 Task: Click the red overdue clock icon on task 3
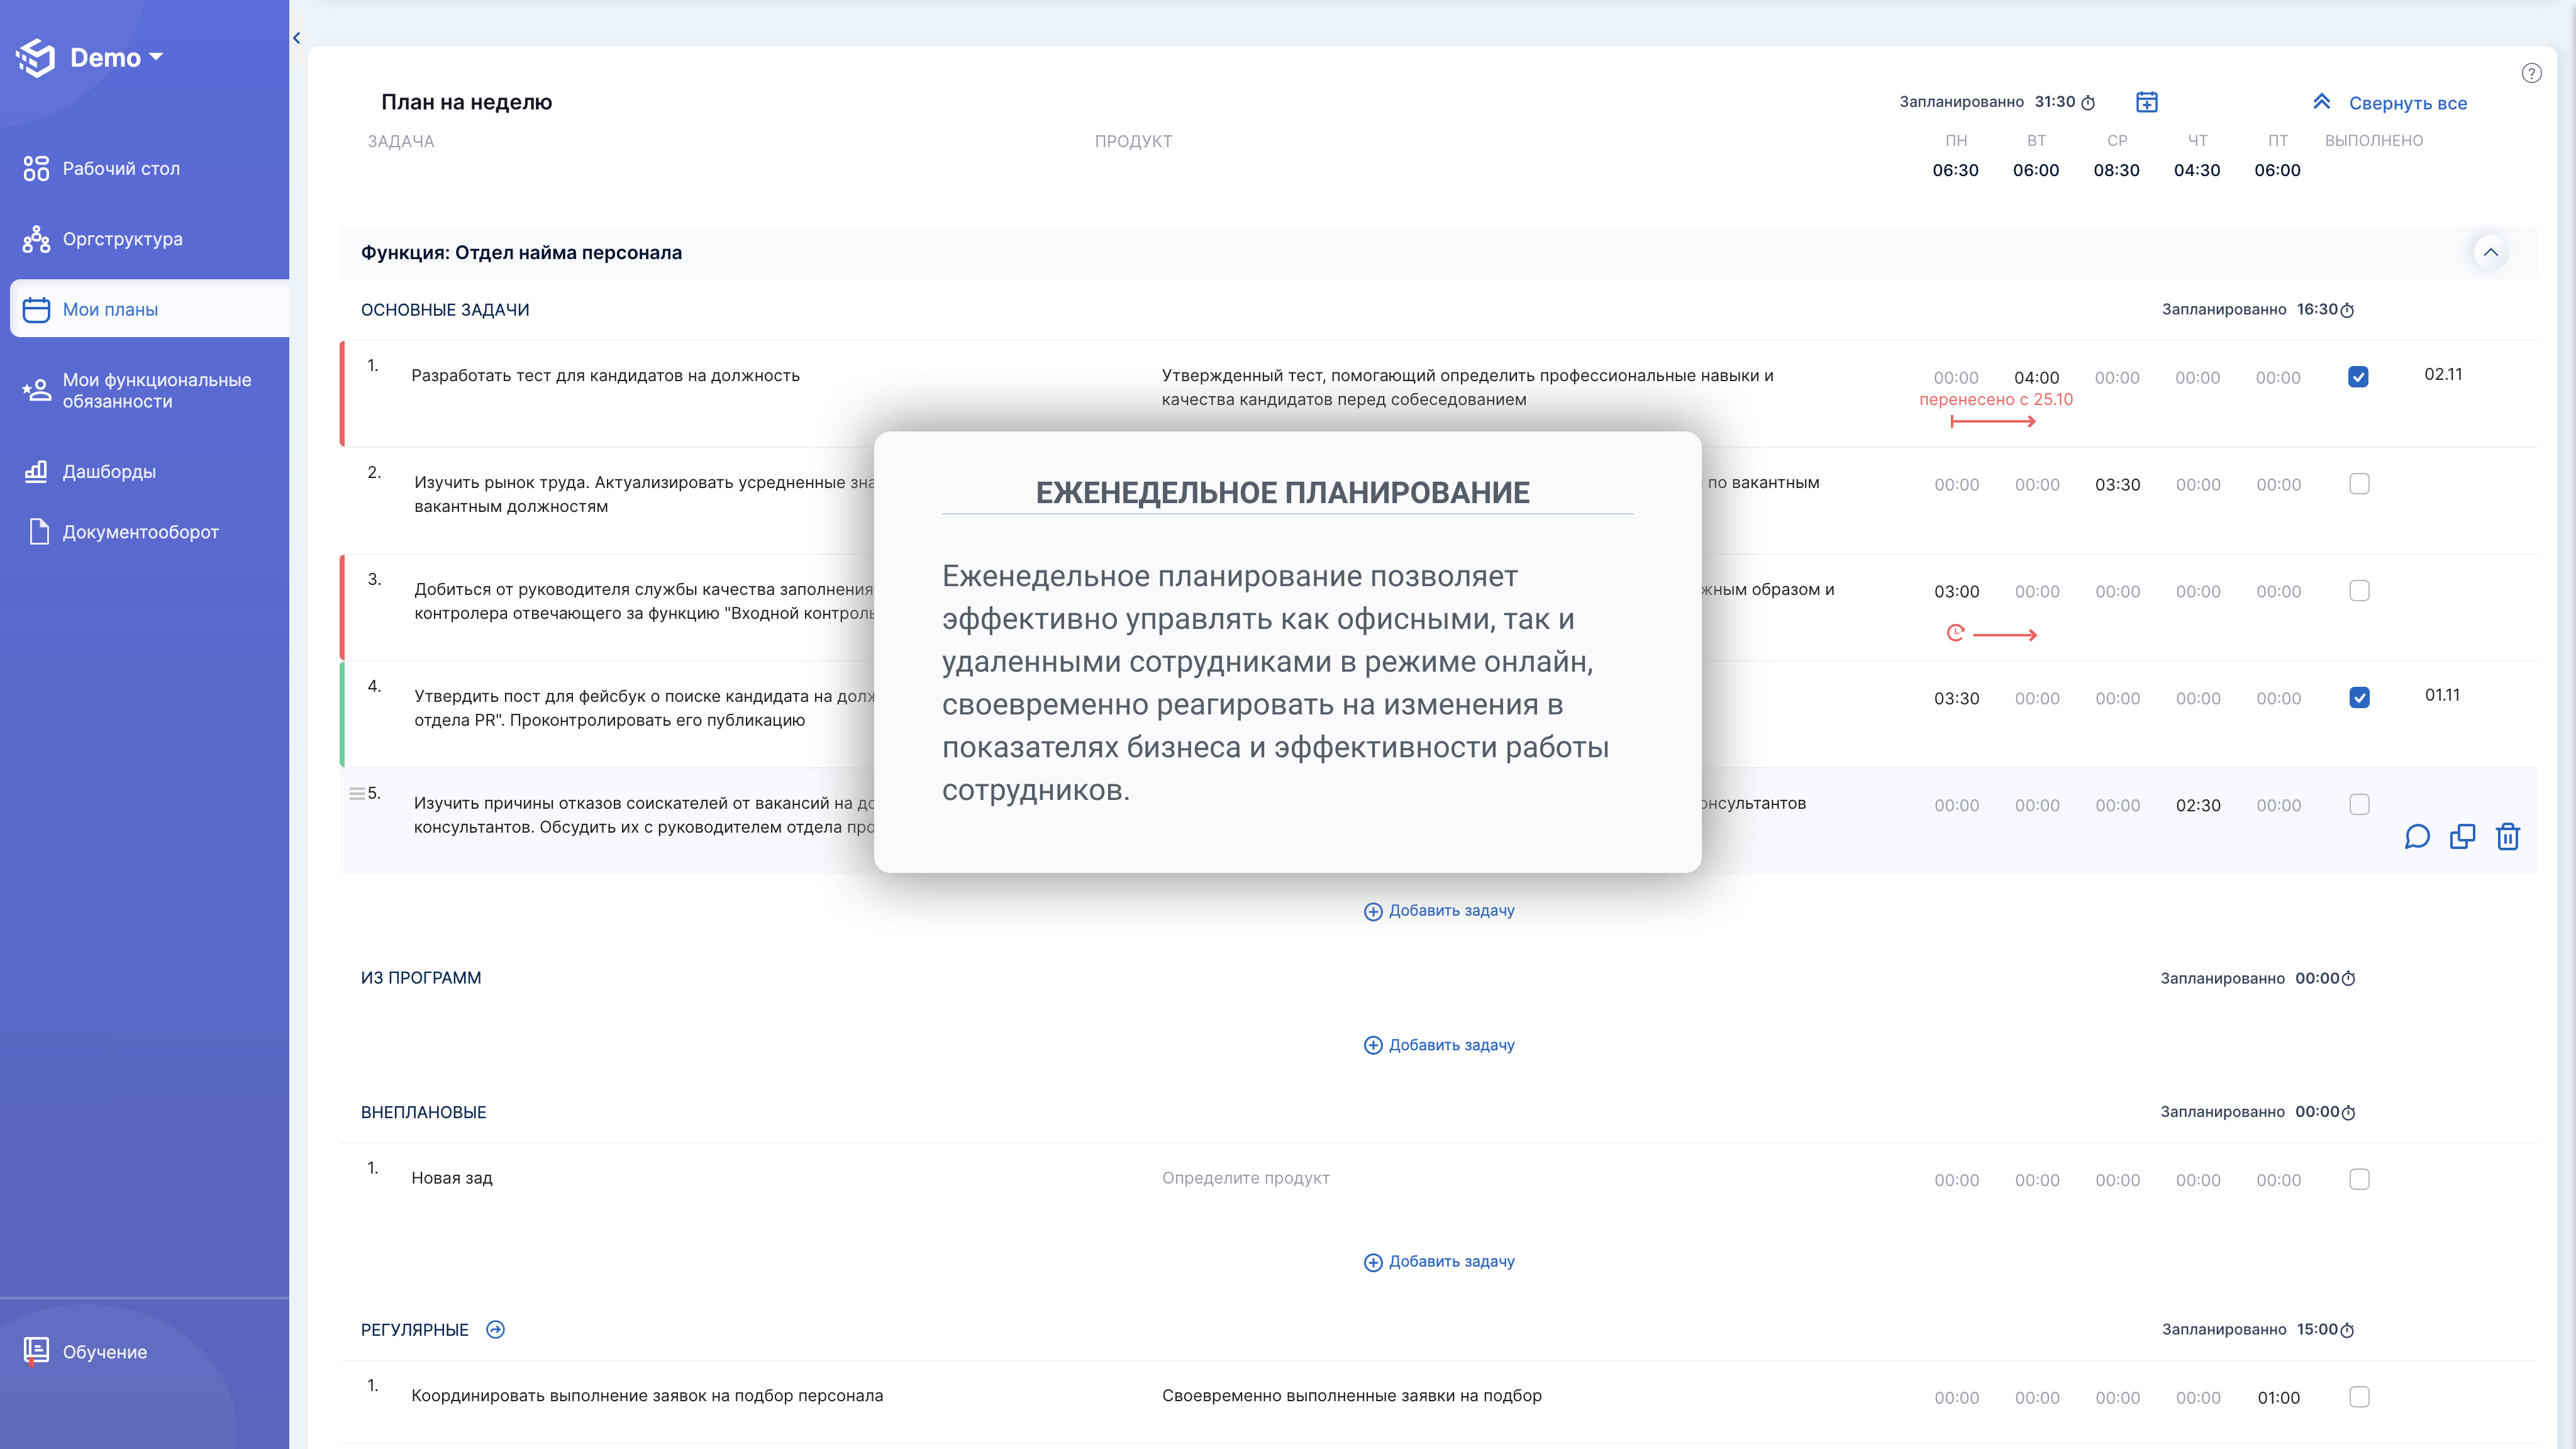click(1955, 633)
